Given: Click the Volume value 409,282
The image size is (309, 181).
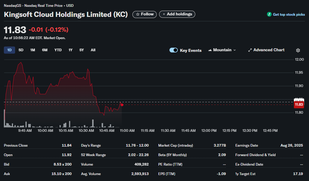Looking at the screenshot, I should pos(142,164).
